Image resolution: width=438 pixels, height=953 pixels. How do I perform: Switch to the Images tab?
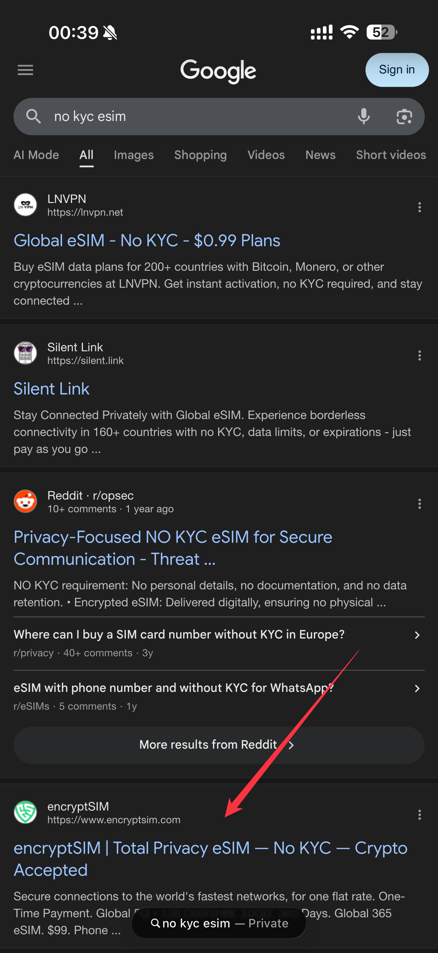(134, 155)
